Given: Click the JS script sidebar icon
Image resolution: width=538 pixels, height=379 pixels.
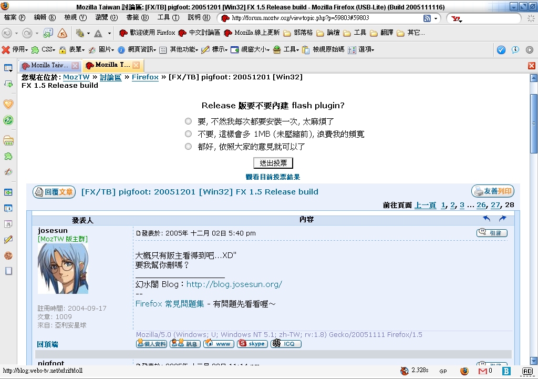Looking at the screenshot, I should tap(8, 224).
